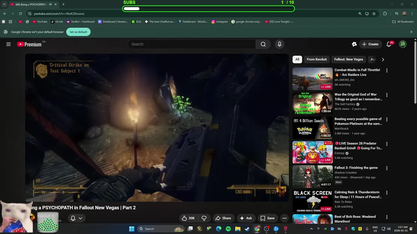Open options menu for Pokemon Platinum video
417x234 pixels.
(x=387, y=119)
